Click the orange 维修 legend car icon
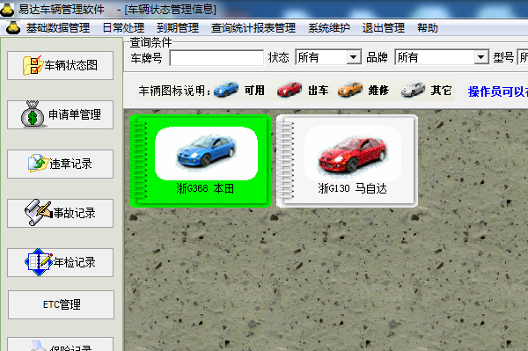 click(x=350, y=90)
